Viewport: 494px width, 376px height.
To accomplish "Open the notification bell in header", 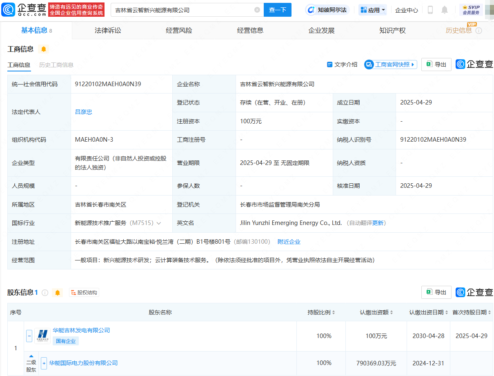I will [445, 10].
